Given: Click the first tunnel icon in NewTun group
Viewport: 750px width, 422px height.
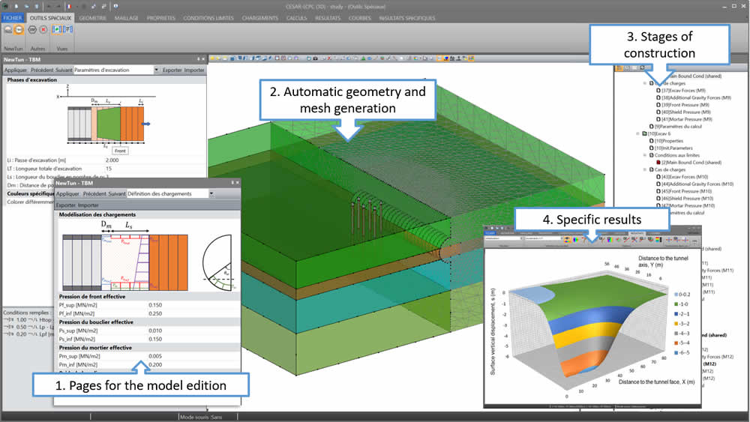Looking at the screenshot, I should coord(7,30).
